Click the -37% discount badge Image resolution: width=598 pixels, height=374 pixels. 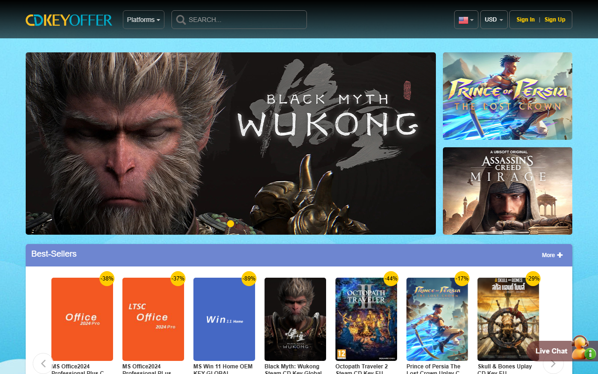point(178,279)
